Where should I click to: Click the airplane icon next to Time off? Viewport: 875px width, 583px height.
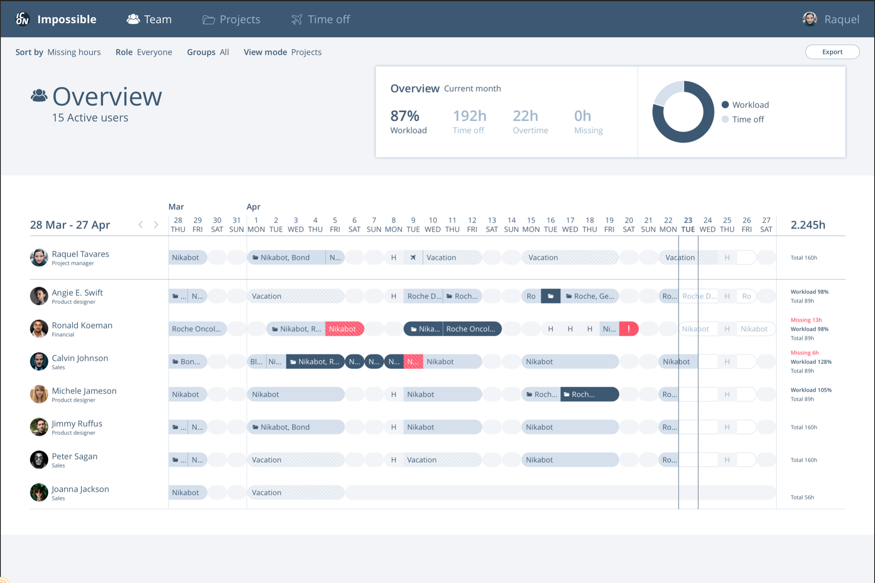point(296,19)
